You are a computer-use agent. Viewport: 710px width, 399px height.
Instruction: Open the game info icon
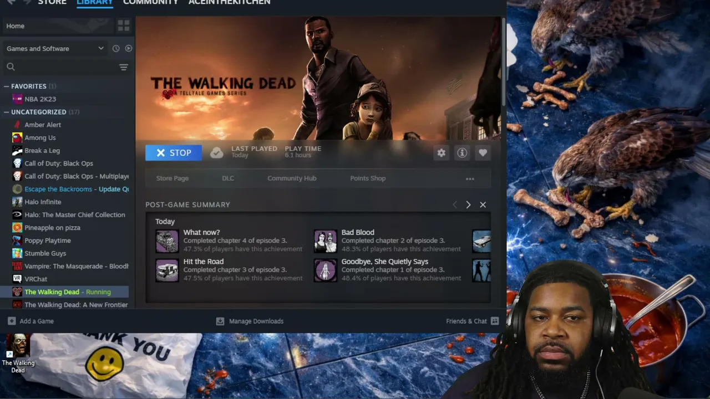click(x=462, y=153)
